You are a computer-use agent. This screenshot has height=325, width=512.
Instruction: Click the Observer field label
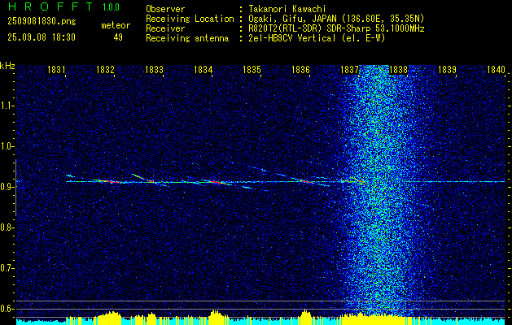[x=165, y=9]
